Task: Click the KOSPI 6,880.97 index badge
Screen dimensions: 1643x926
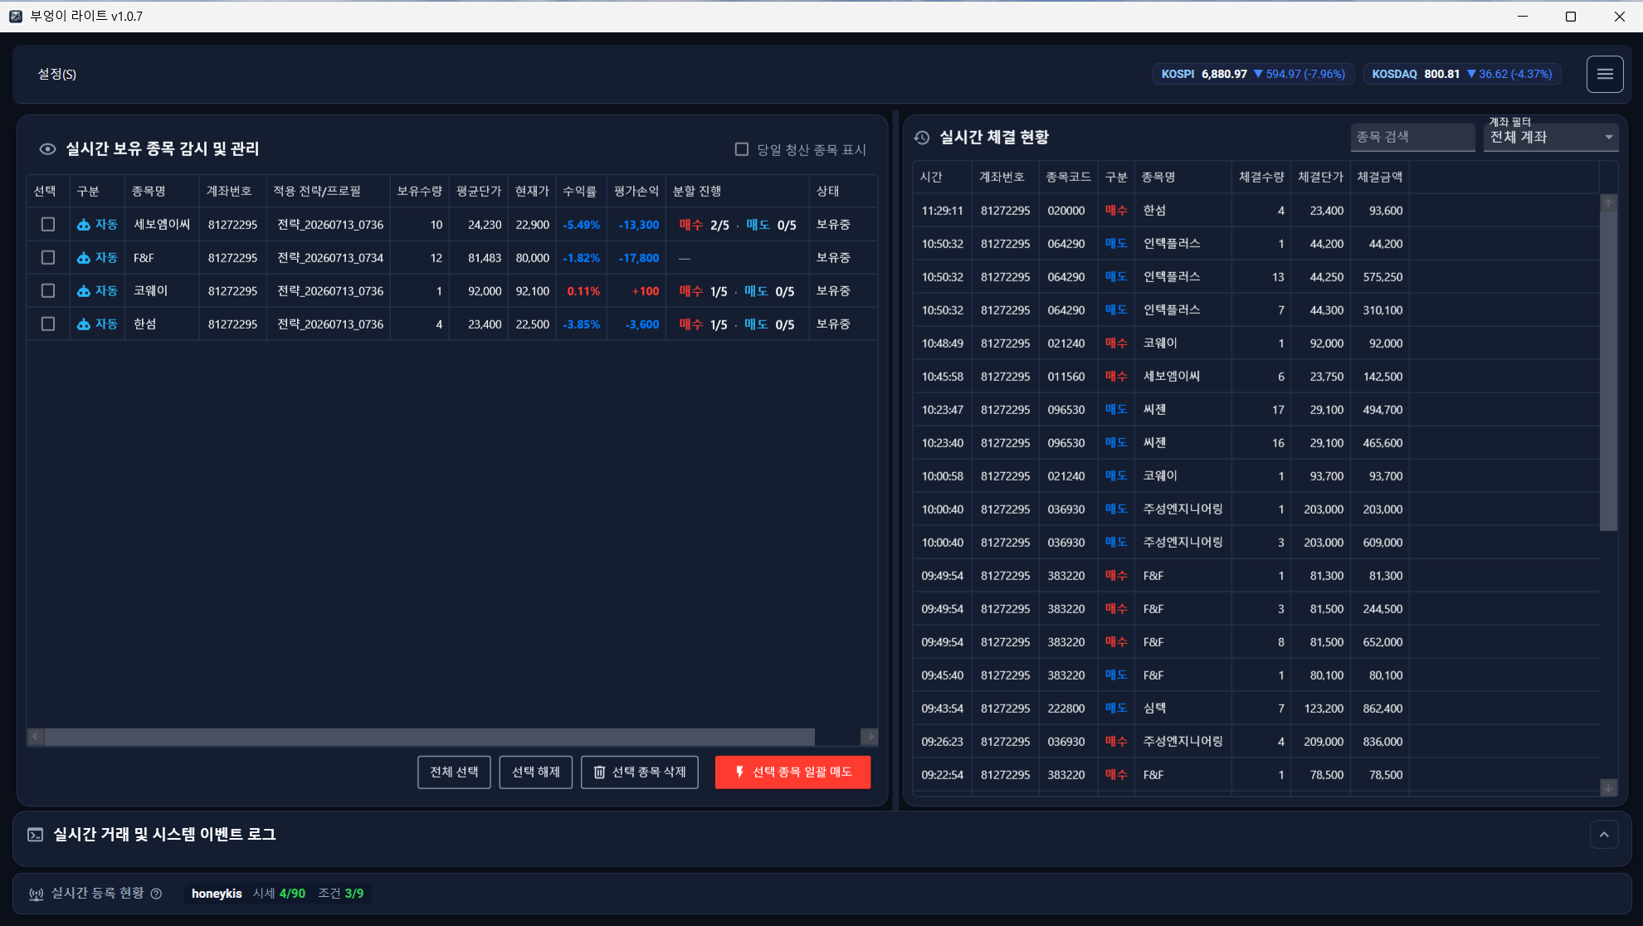Action: click(1253, 74)
